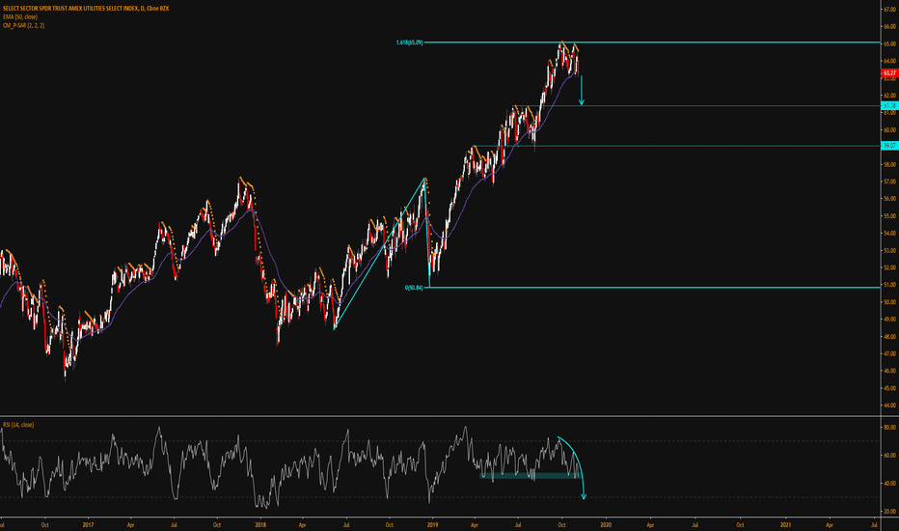Click 2019 on the time axis

pos(433,524)
